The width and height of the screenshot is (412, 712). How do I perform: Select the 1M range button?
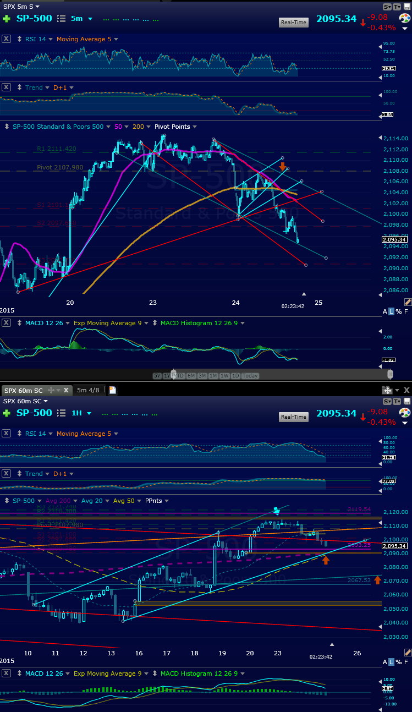(x=213, y=376)
